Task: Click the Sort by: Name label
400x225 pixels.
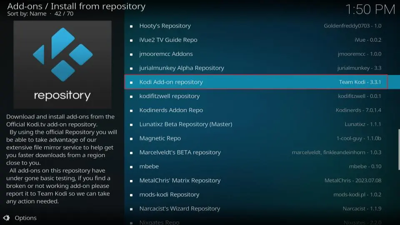Action: (27, 14)
